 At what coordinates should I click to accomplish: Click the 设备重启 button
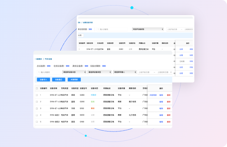pos(58,79)
